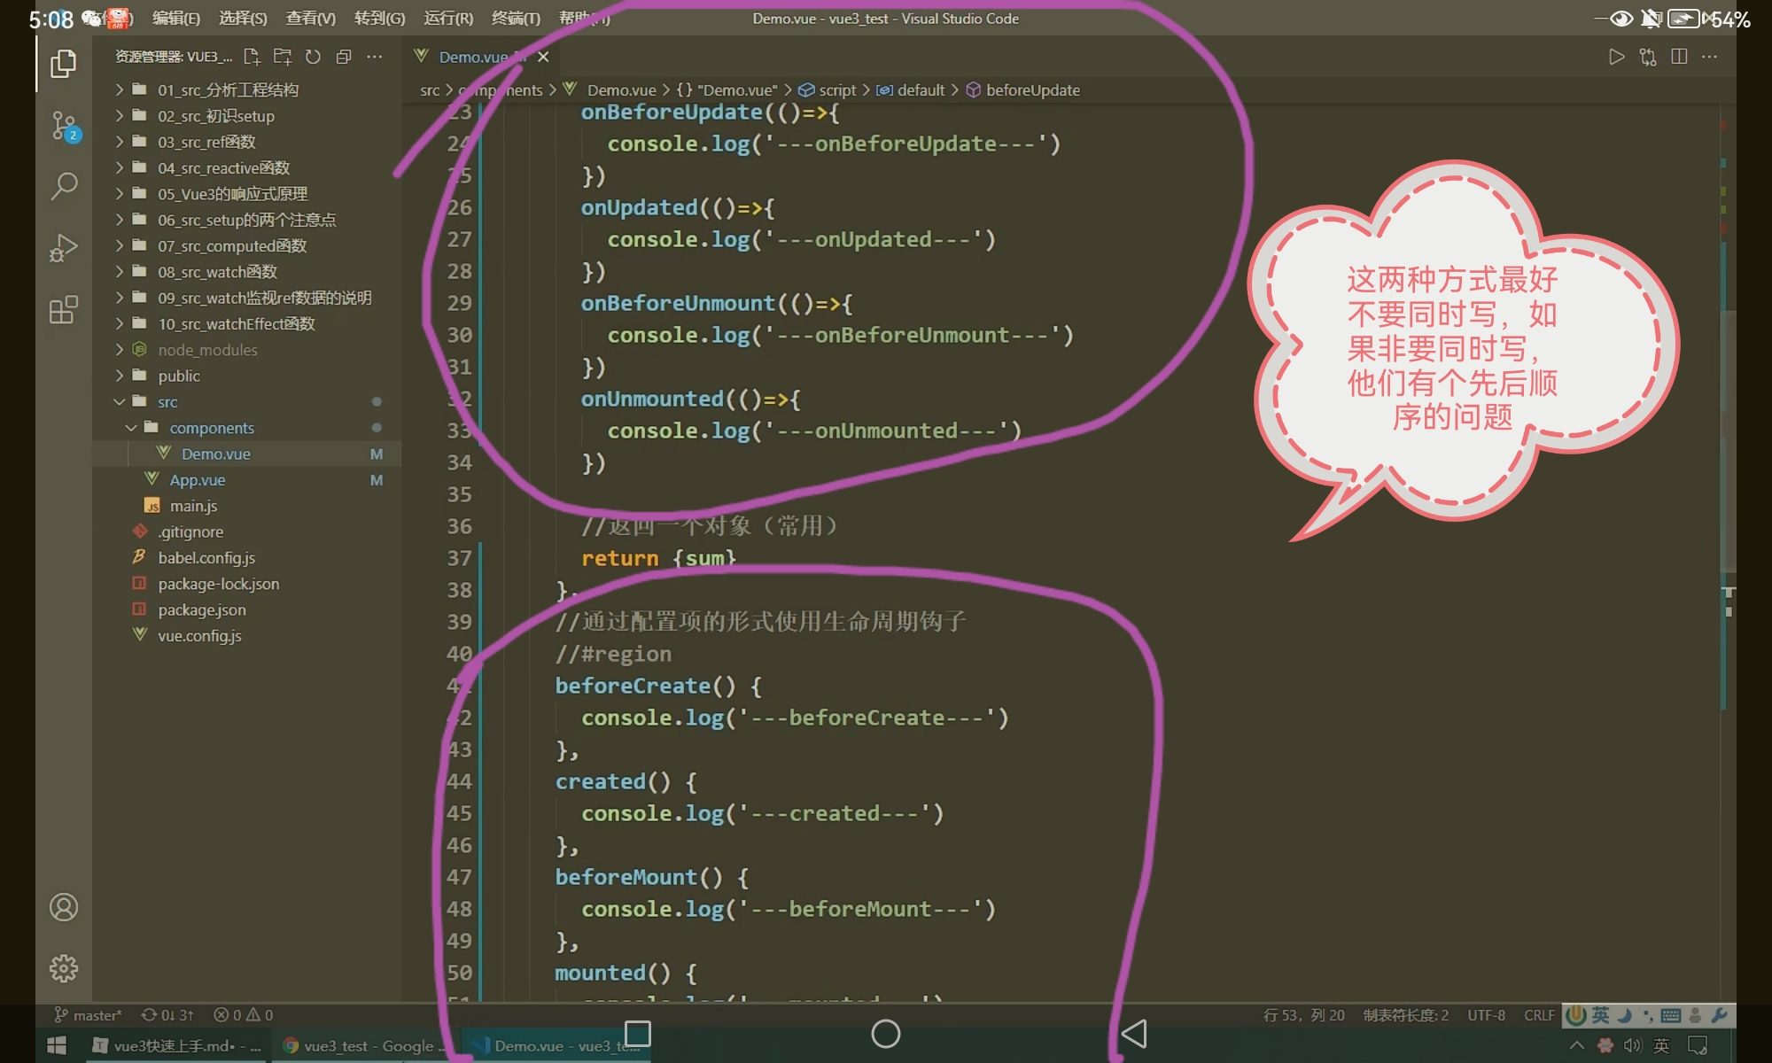Refresh the explorer file tree
Image resolution: width=1772 pixels, height=1063 pixels.
click(313, 57)
